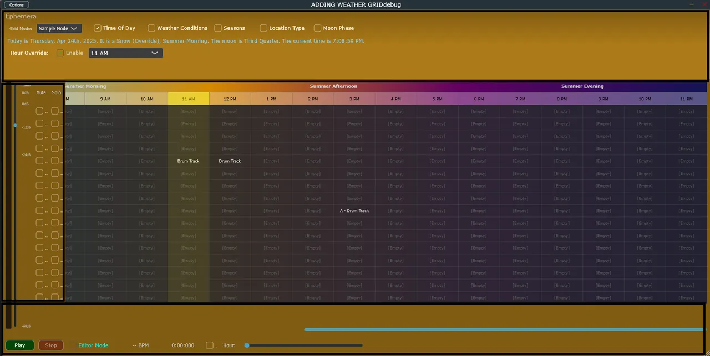Click the -60dB level marking
This screenshot has height=356, width=710.
26,326
